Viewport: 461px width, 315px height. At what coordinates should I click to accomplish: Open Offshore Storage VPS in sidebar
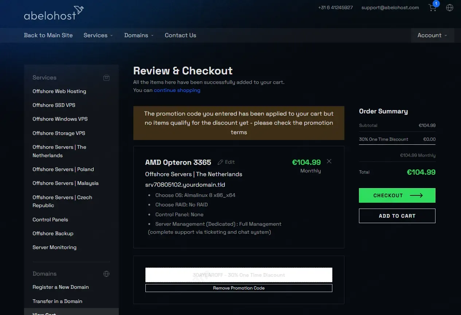coord(59,133)
